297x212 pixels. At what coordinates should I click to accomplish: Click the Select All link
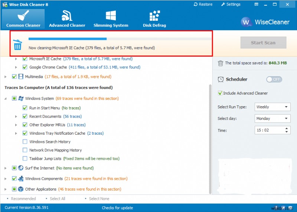tap(58, 199)
